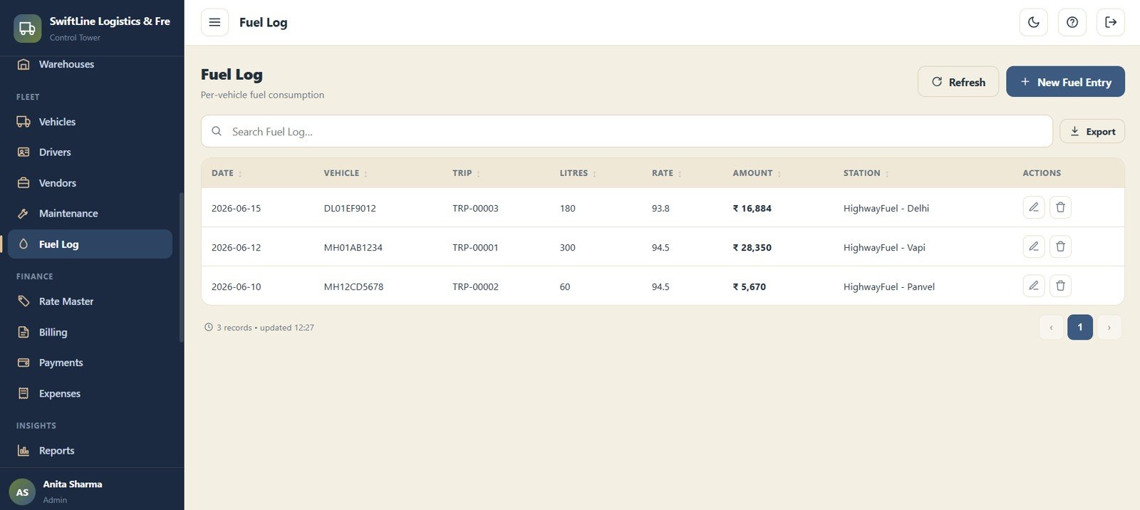Click trip TRP-00003 cell
The width and height of the screenshot is (1140, 510).
point(475,209)
